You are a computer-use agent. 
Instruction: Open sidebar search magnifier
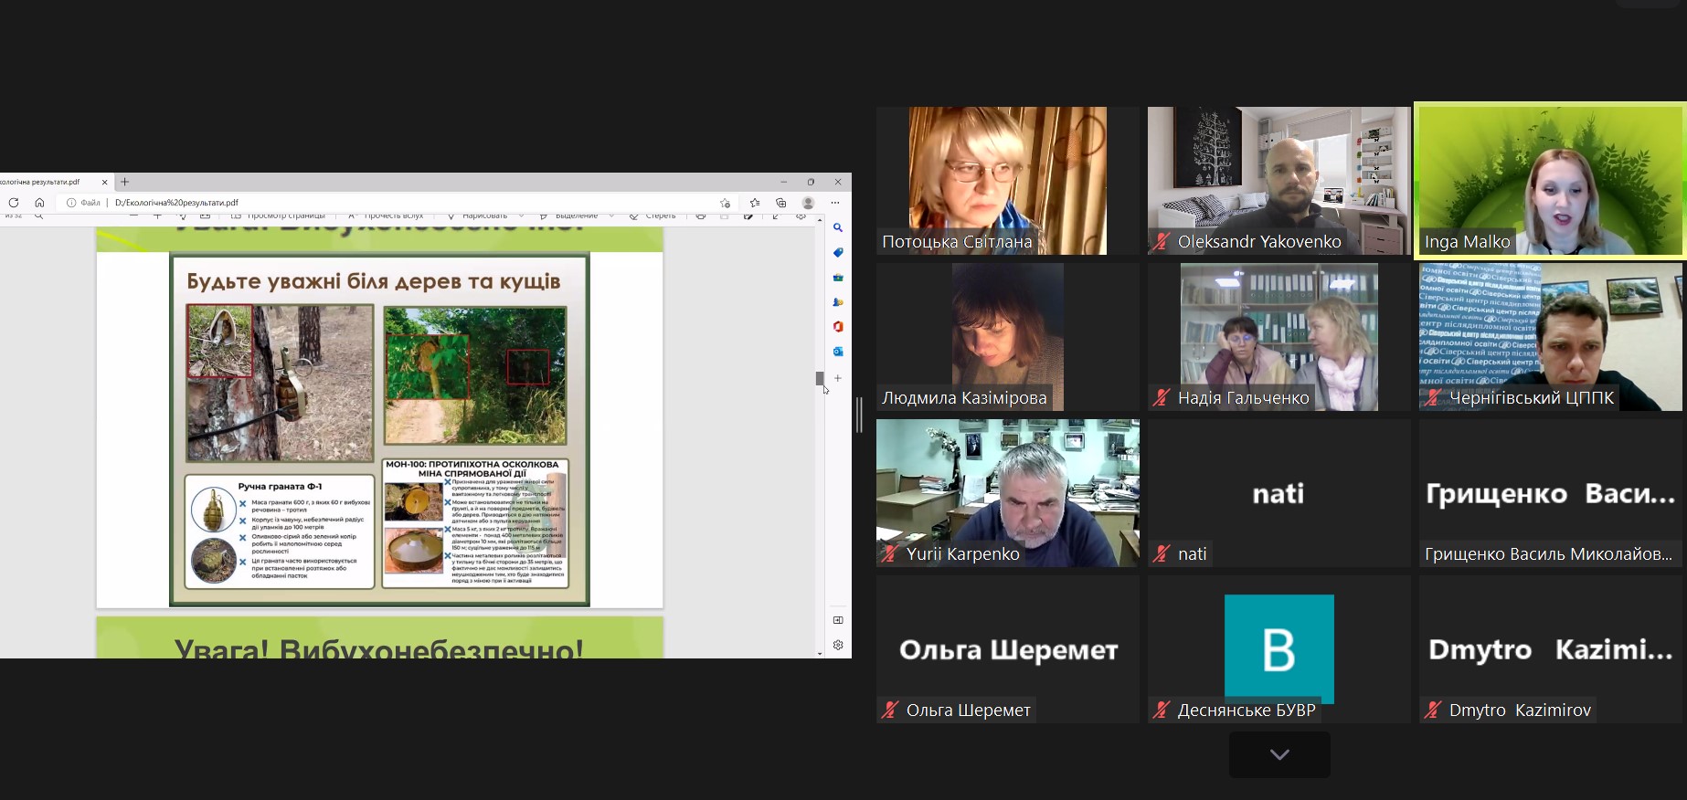tap(838, 227)
